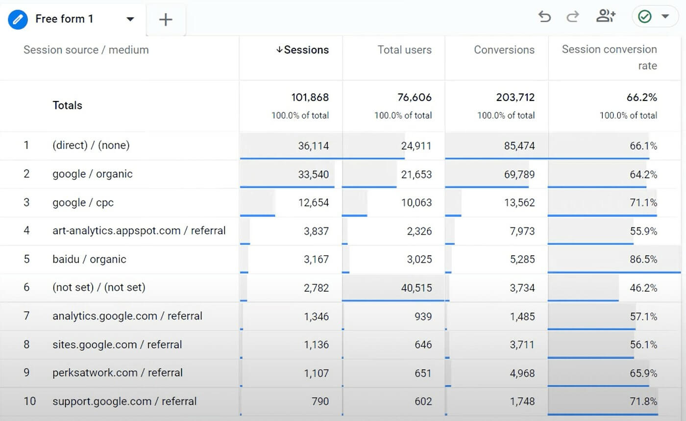Click the google / cpc sessions value
The width and height of the screenshot is (686, 421).
[313, 202]
